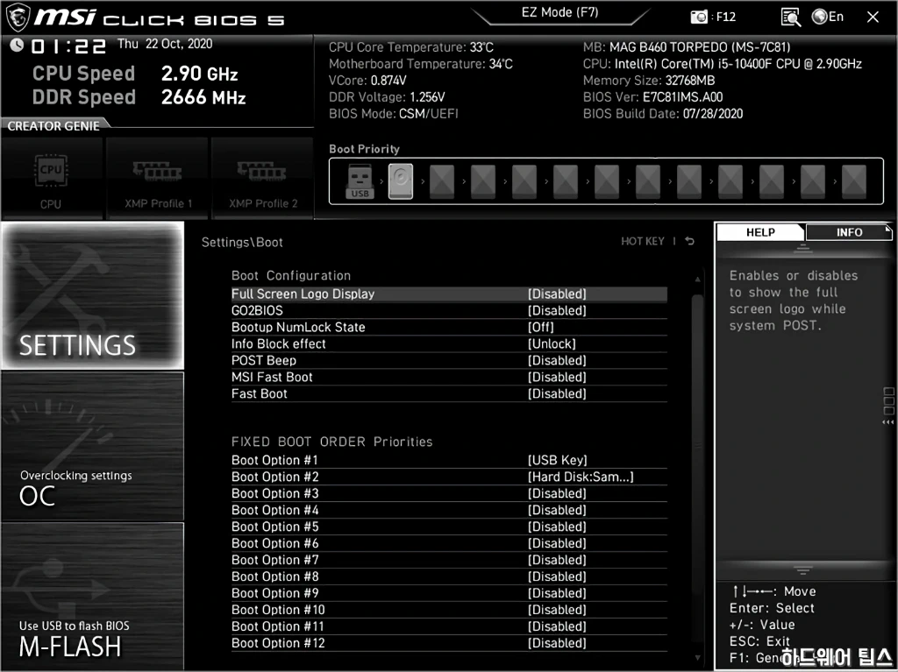Toggle MSI Fast Boot Disabled value
This screenshot has width=898, height=672.
click(557, 378)
